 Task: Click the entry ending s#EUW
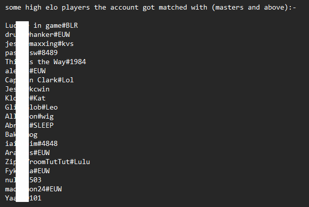tap(27, 152)
